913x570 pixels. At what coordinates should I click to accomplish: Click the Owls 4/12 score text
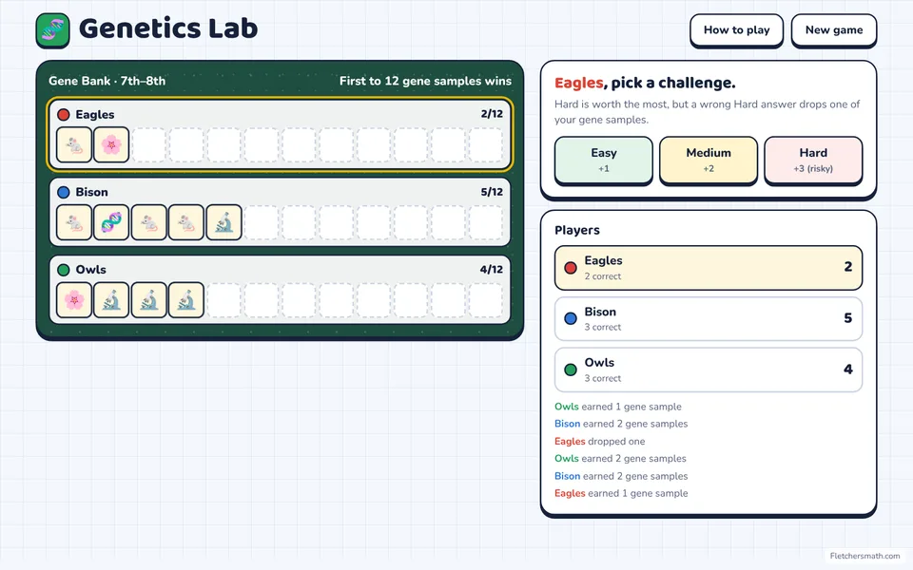click(x=492, y=269)
